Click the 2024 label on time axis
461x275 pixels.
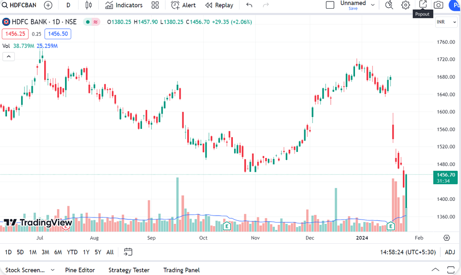tap(362, 238)
